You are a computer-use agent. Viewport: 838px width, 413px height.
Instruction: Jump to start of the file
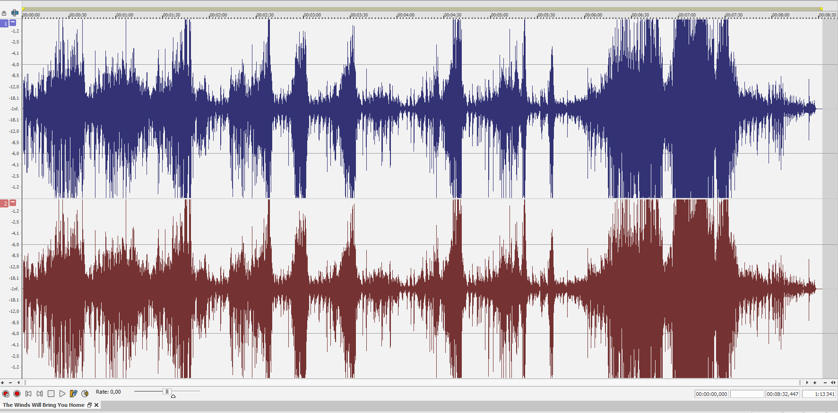tap(28, 394)
